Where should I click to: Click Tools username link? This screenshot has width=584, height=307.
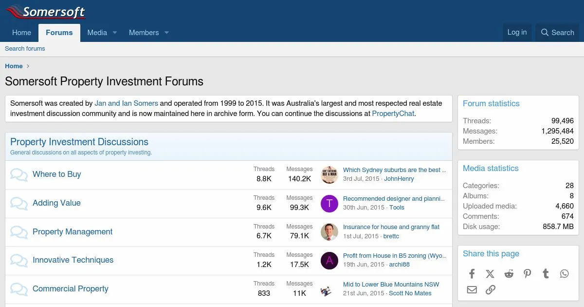(397, 208)
